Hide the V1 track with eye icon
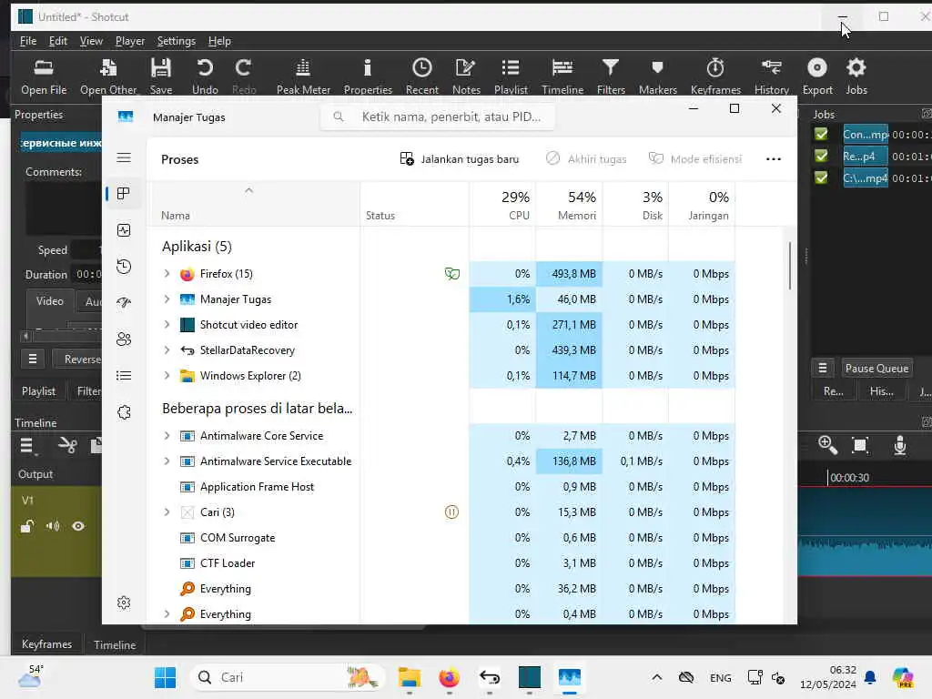 point(78,526)
